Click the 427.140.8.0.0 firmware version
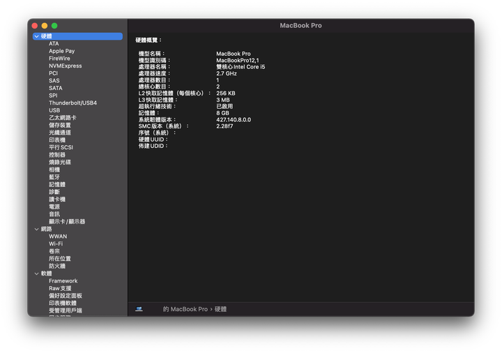This screenshot has height=353, width=502. (x=234, y=120)
